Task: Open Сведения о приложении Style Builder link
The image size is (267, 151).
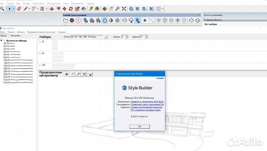Action: pos(147,102)
